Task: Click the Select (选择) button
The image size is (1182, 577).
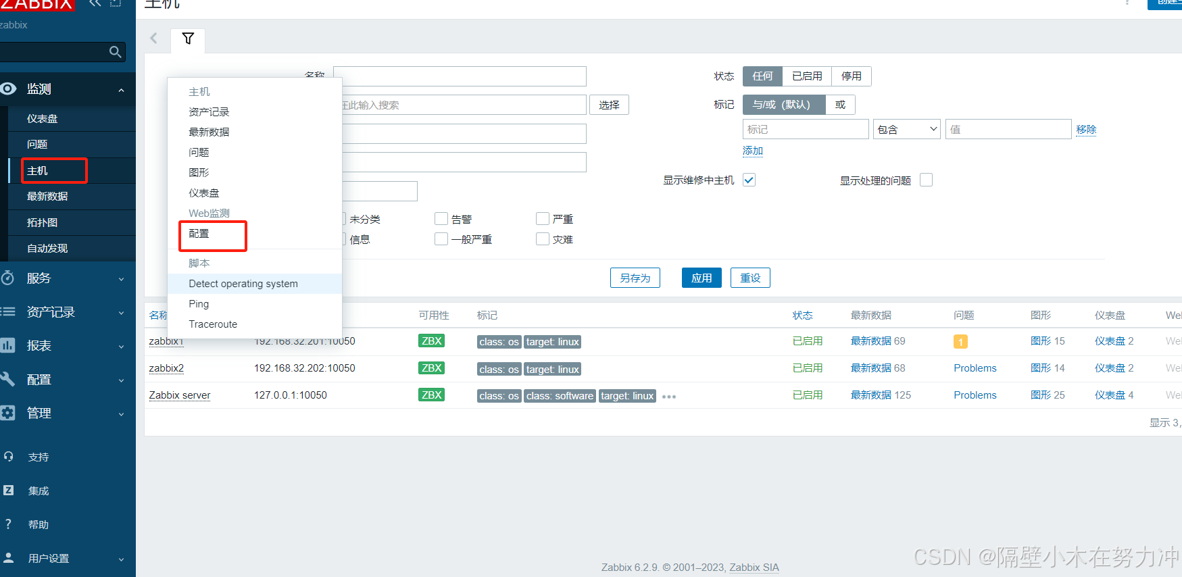Action: [609, 105]
